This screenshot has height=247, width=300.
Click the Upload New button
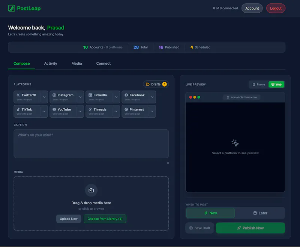pyautogui.click(x=69, y=219)
